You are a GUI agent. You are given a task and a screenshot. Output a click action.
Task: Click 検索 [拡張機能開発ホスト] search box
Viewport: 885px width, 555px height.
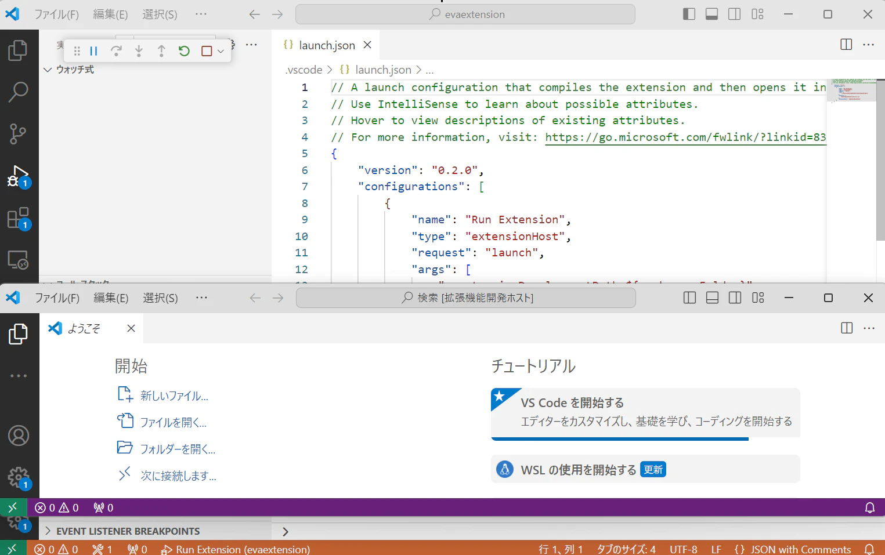[x=466, y=298]
